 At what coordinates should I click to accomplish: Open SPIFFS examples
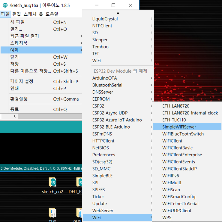pos(118,189)
